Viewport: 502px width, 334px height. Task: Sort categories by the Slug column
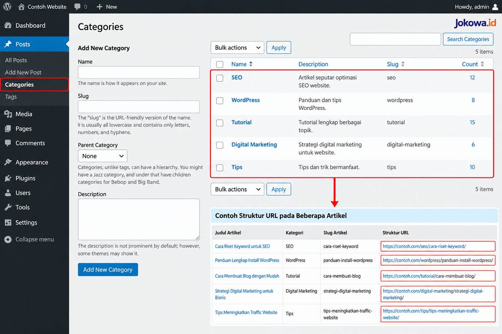point(396,64)
